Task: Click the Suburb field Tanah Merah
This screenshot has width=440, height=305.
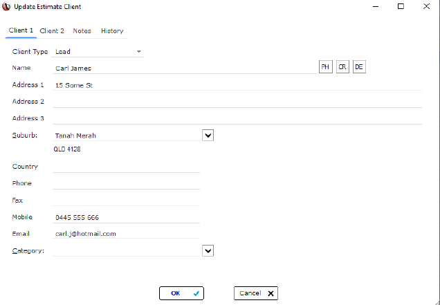Action: (x=127, y=136)
